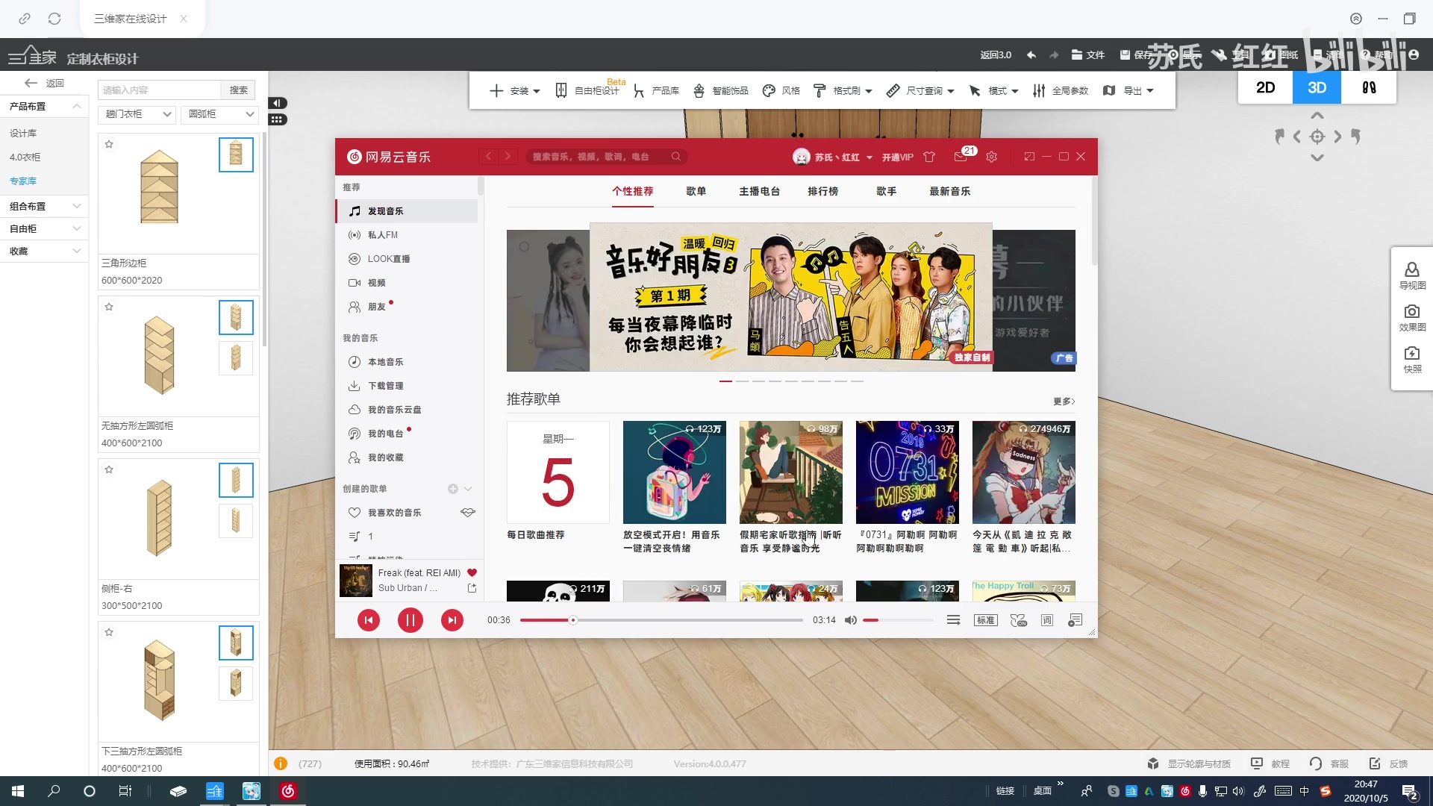Open playback order loop icon
The height and width of the screenshot is (806, 1433).
[x=953, y=620]
